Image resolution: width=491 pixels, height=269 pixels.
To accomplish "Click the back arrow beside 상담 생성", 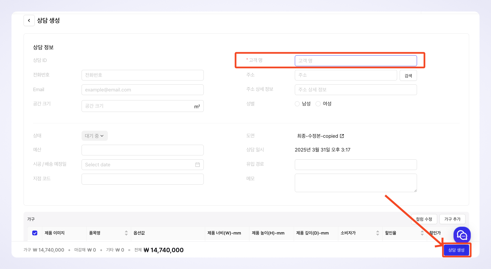I will pos(29,20).
